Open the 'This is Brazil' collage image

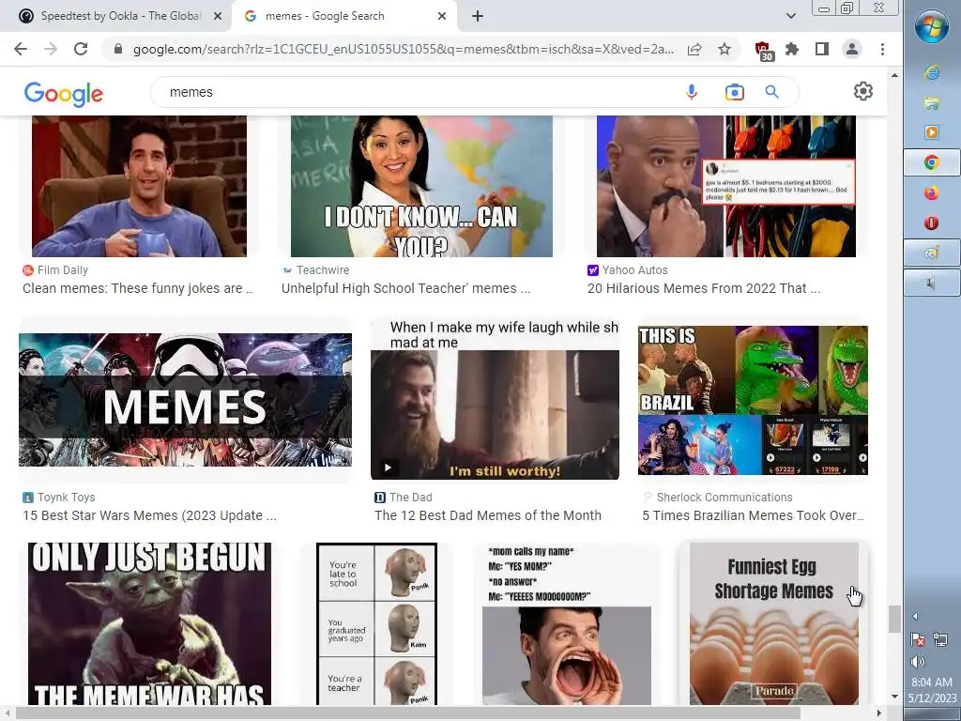point(753,400)
